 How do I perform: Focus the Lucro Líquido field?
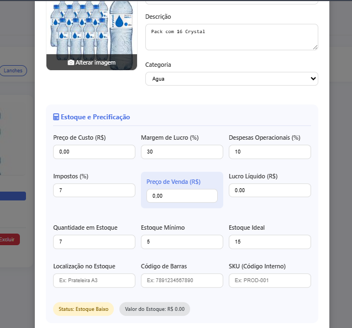(x=270, y=191)
